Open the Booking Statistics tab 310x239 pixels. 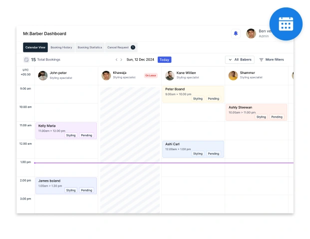pos(90,47)
